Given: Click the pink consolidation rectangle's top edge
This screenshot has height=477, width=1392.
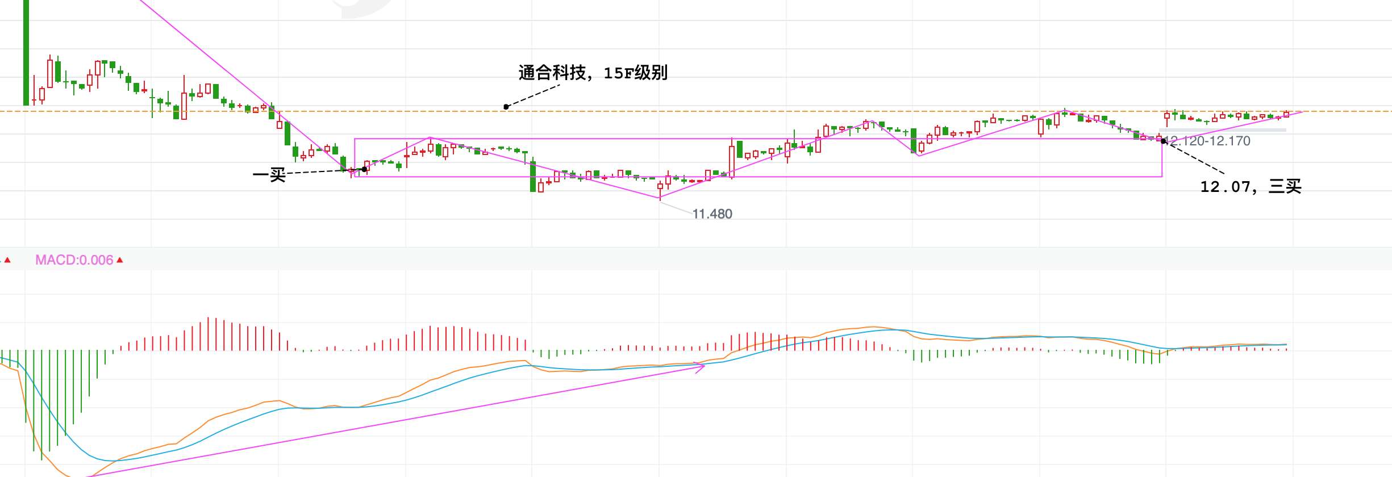Looking at the screenshot, I should (x=758, y=139).
